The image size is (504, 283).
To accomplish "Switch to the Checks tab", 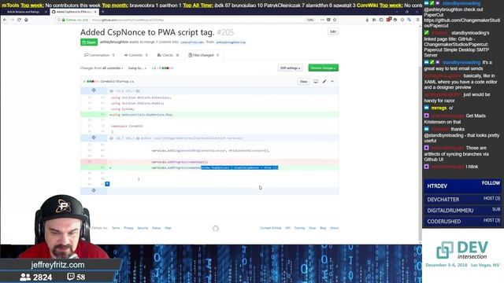I will click(168, 55).
